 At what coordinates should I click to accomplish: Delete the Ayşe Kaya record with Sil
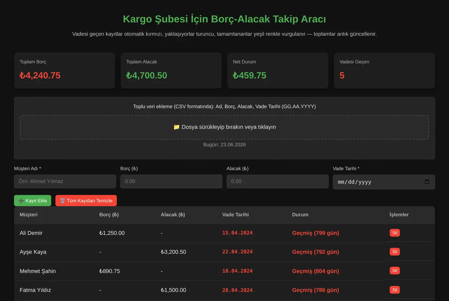coord(395,252)
